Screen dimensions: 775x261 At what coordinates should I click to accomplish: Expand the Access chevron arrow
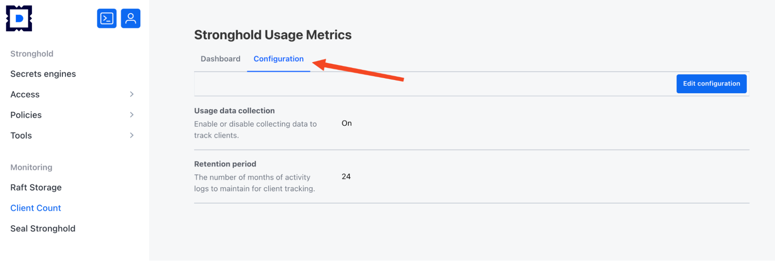pos(132,94)
